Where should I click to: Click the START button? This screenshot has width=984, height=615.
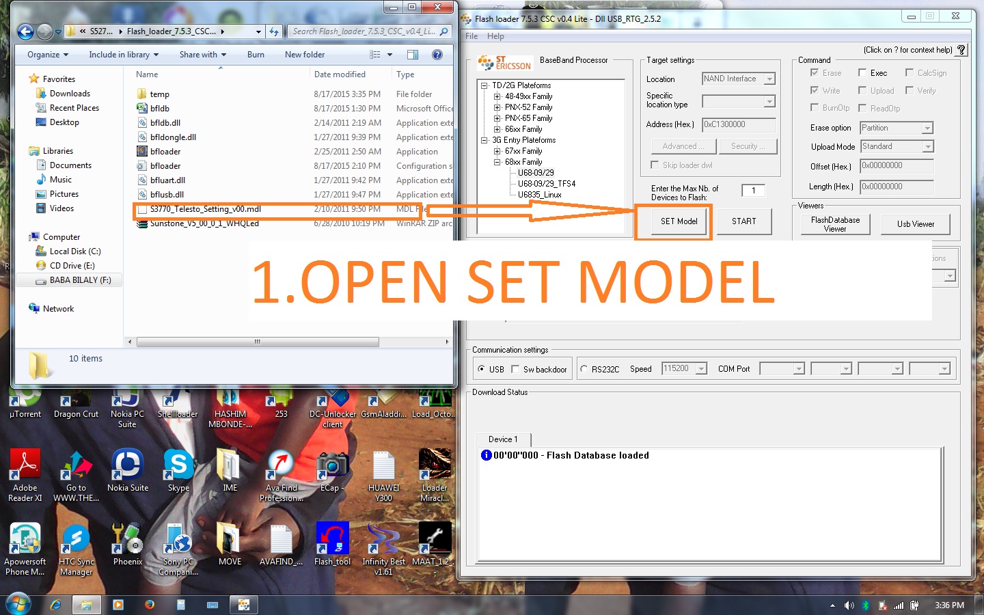click(743, 221)
